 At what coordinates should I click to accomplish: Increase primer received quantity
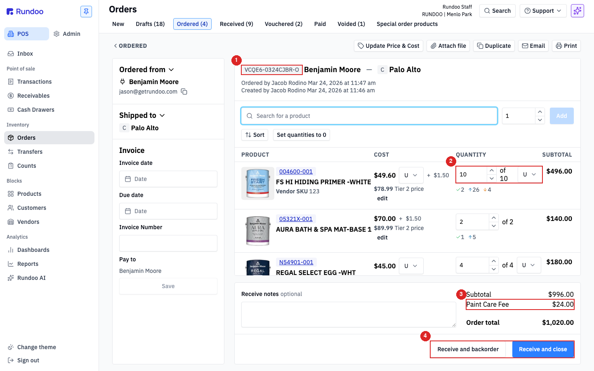tap(492, 171)
